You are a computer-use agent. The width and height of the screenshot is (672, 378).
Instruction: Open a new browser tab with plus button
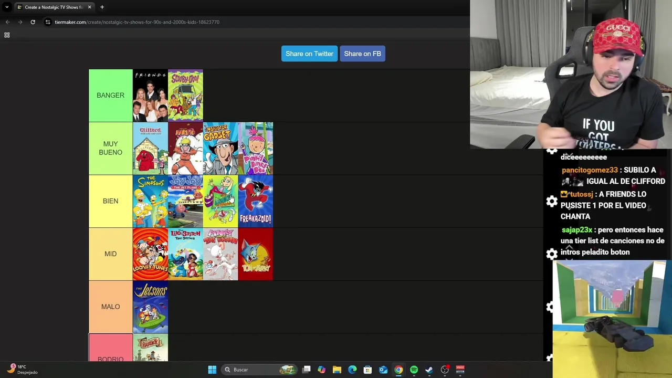pyautogui.click(x=102, y=7)
